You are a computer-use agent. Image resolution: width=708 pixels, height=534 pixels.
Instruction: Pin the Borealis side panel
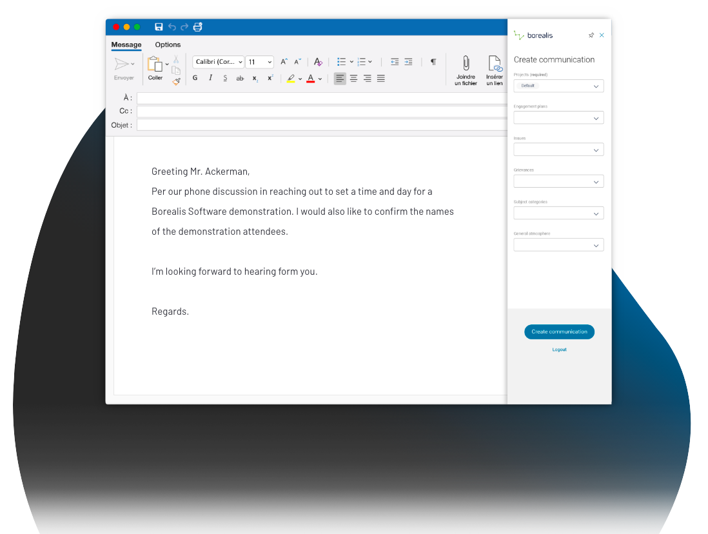pos(591,35)
